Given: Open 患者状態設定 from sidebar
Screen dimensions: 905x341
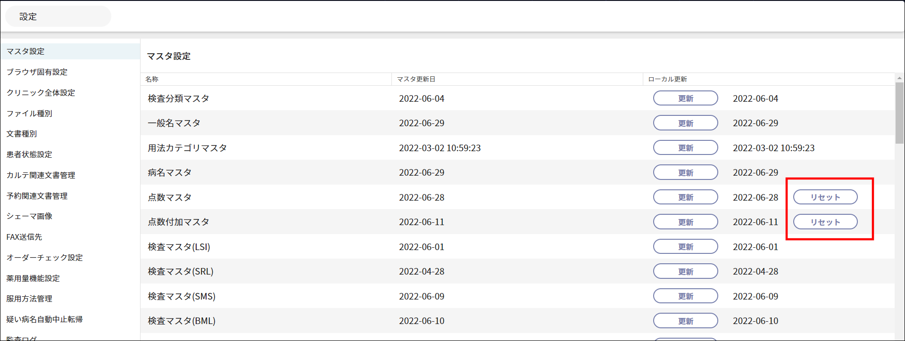Looking at the screenshot, I should [x=29, y=154].
